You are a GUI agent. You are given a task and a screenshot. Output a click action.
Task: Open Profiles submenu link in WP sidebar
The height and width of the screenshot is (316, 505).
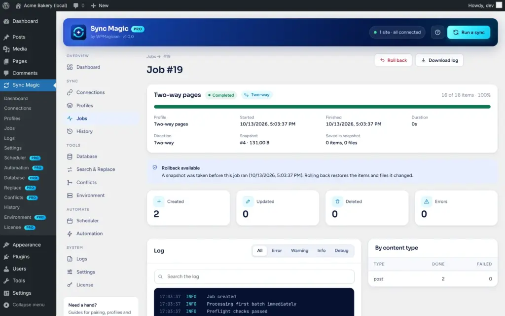pyautogui.click(x=12, y=118)
